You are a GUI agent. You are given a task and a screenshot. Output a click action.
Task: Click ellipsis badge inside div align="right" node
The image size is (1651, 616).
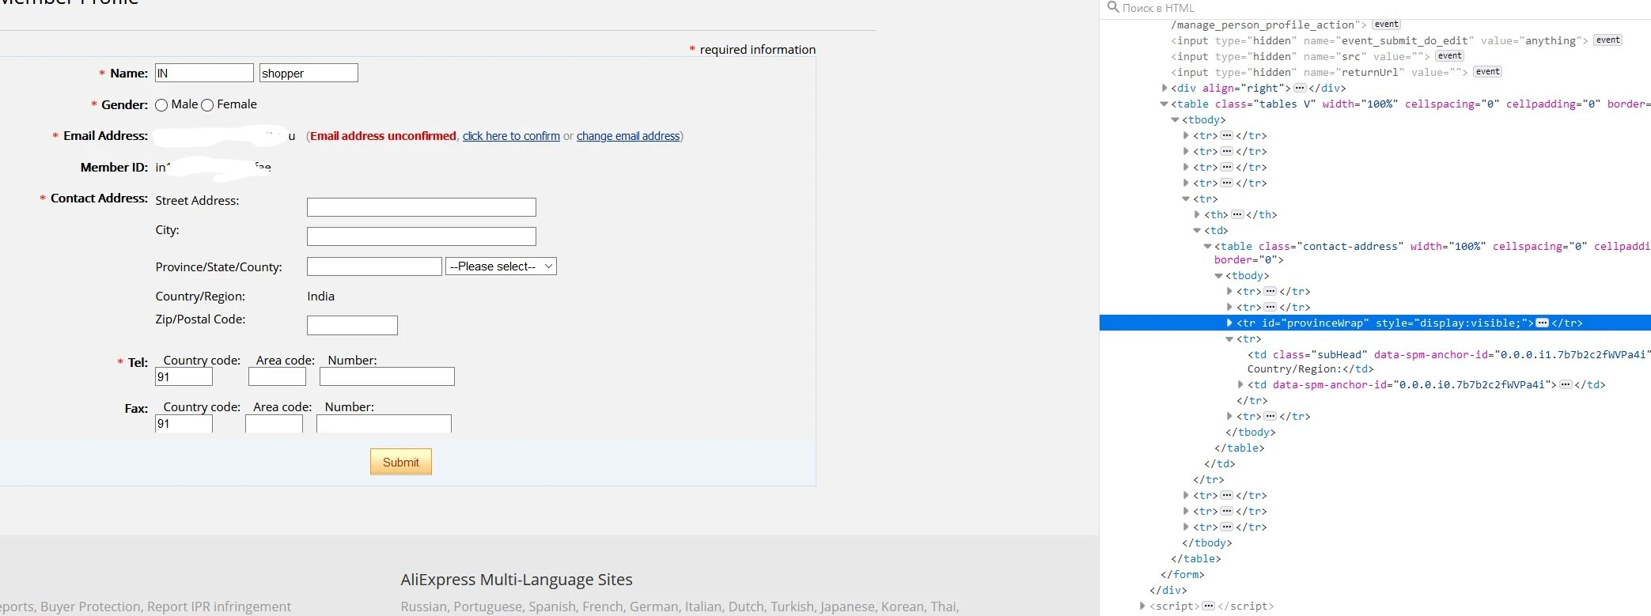click(1300, 88)
